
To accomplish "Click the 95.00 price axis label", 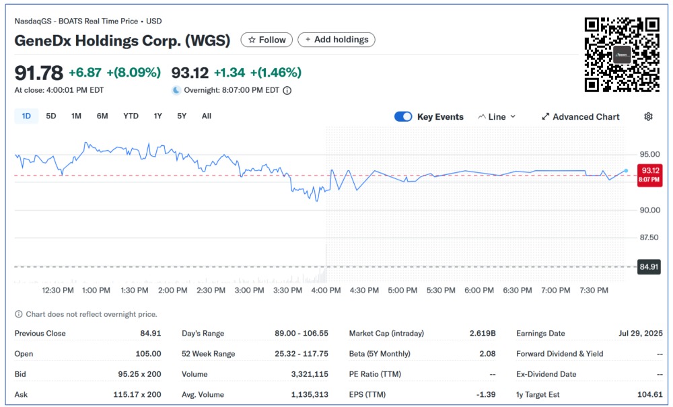I will click(650, 155).
